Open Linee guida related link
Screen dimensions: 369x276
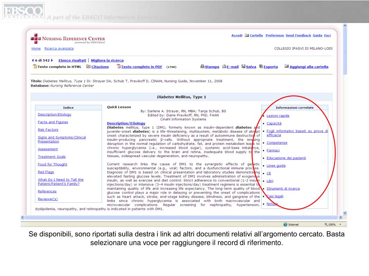(x=276, y=165)
